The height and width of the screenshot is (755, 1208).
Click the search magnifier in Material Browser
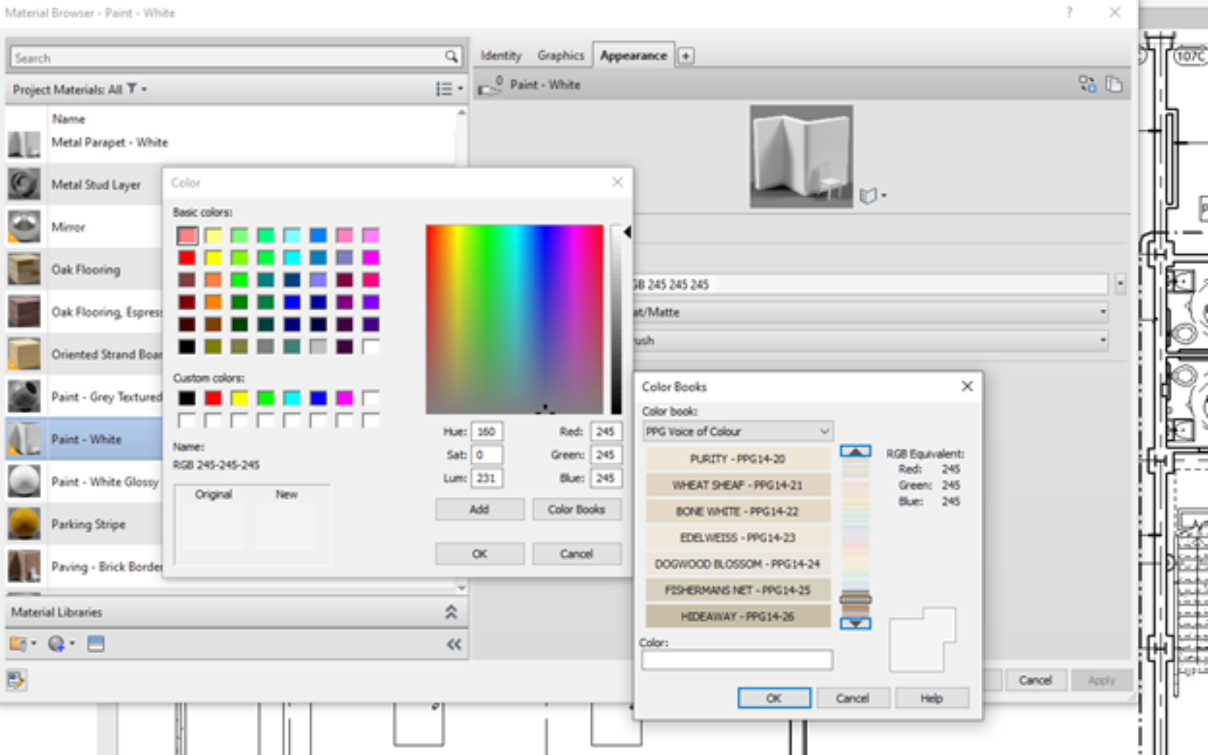click(451, 57)
